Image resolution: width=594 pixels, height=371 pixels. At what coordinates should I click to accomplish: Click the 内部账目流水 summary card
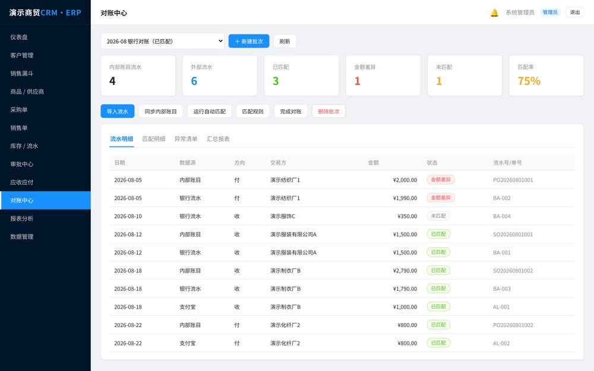pos(138,75)
